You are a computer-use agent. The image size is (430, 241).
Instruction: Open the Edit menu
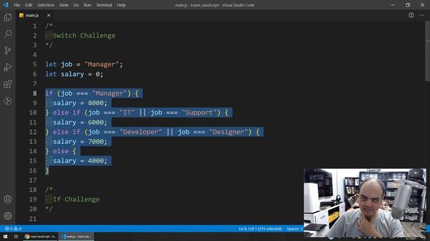(x=28, y=5)
